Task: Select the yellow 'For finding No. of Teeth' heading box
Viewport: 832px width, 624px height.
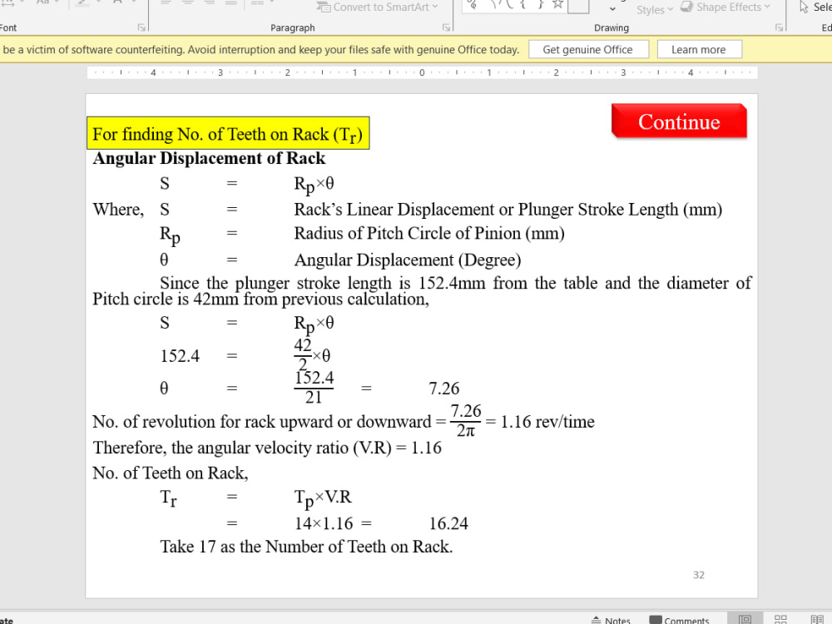Action: [228, 133]
